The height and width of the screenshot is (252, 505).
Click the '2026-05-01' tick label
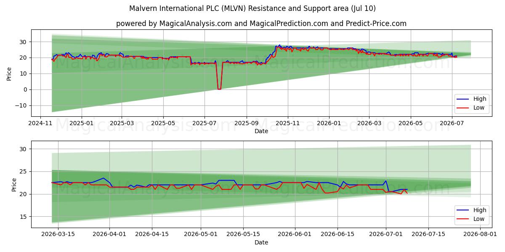pyautogui.click(x=201, y=234)
